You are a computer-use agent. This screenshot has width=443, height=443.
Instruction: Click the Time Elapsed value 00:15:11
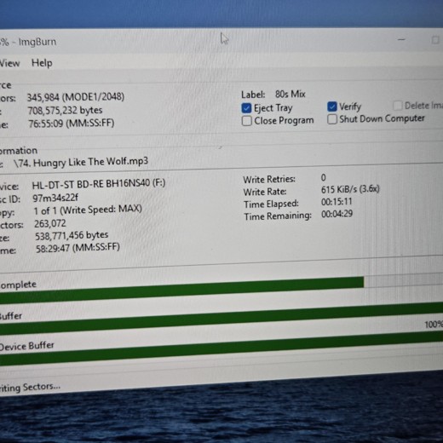point(337,202)
